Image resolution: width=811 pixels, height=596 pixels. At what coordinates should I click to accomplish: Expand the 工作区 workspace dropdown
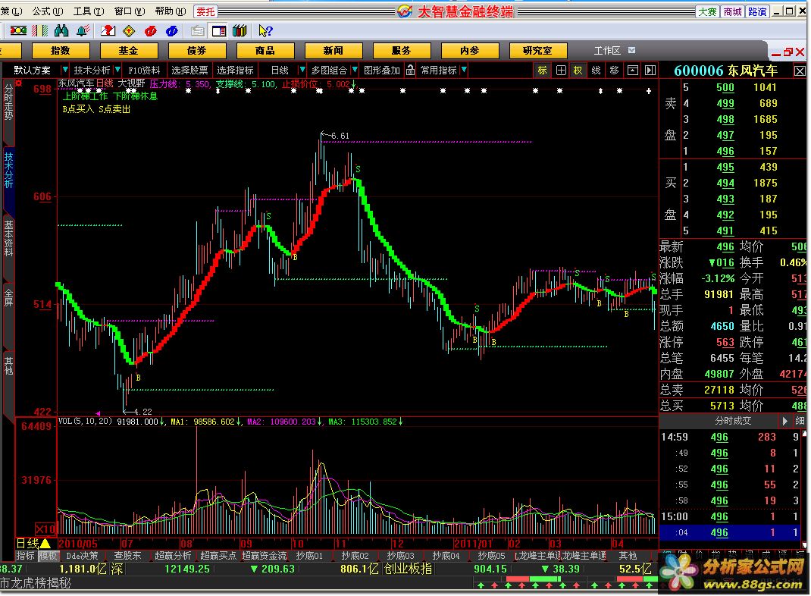[631, 50]
